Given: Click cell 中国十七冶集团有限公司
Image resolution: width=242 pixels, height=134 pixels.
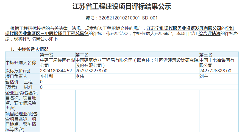Looking at the screenshot, I should click(x=219, y=62).
